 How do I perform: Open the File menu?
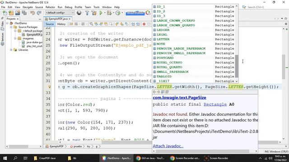pyautogui.click(x=3, y=7)
